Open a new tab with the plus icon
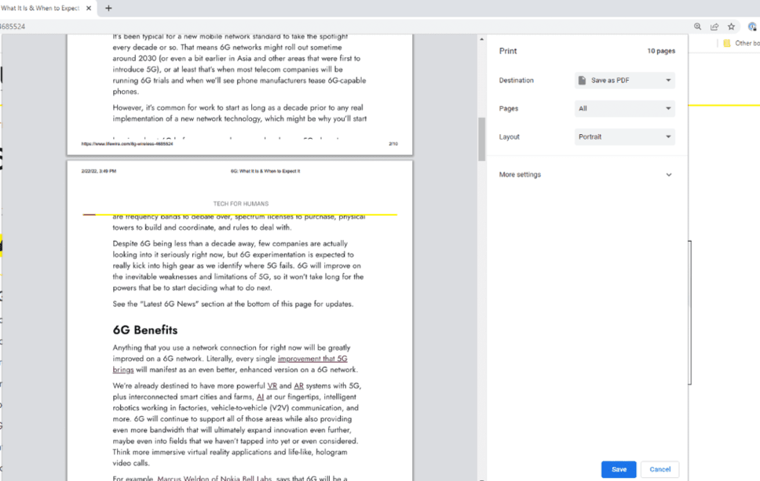The height and width of the screenshot is (481, 760). click(108, 9)
